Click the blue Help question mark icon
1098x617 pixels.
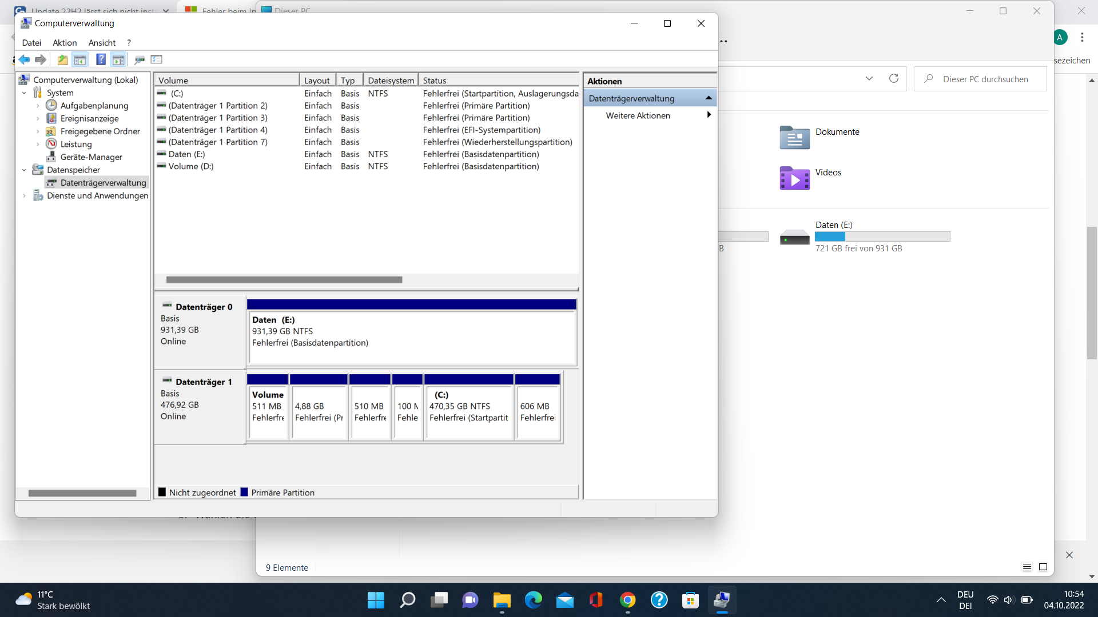(x=101, y=59)
